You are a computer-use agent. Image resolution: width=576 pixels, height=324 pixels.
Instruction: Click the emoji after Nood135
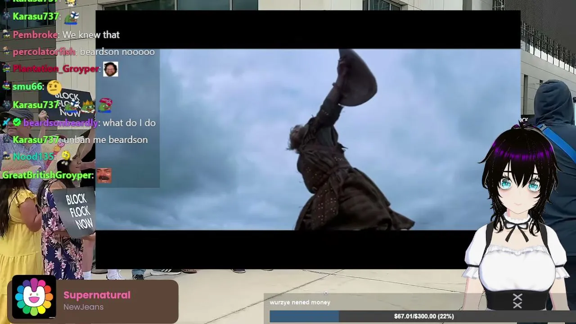coord(66,156)
